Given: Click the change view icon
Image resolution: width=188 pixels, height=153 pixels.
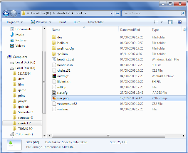Looking at the screenshot, I should (156, 22).
